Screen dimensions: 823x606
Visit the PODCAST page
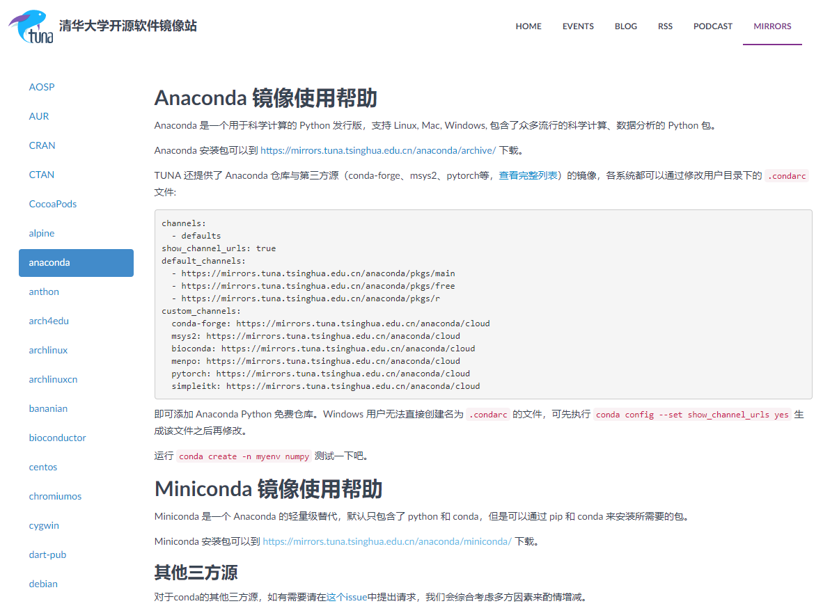click(x=712, y=26)
